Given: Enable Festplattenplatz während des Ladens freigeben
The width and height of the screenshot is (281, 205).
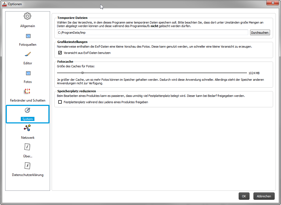Looking at the screenshot, I should pyautogui.click(x=60, y=102).
